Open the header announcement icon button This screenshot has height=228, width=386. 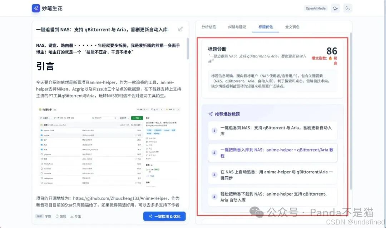coord(335,8)
